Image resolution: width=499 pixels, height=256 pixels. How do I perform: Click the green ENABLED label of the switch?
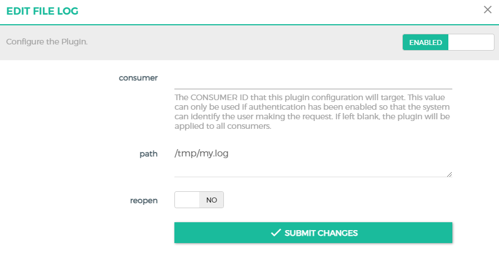[425, 42]
